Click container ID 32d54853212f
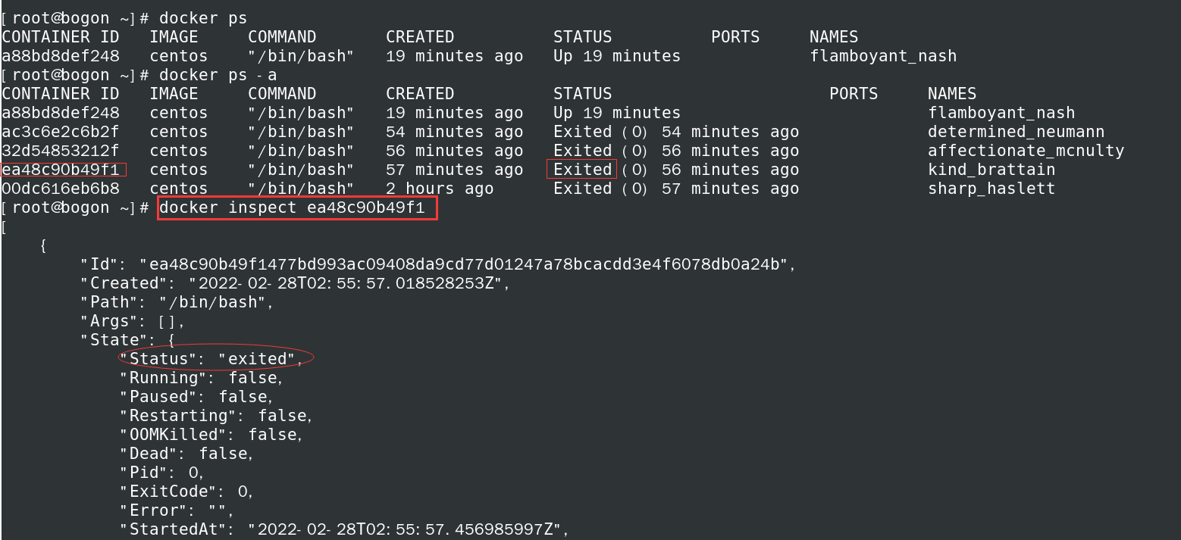The image size is (1181, 540). [61, 151]
